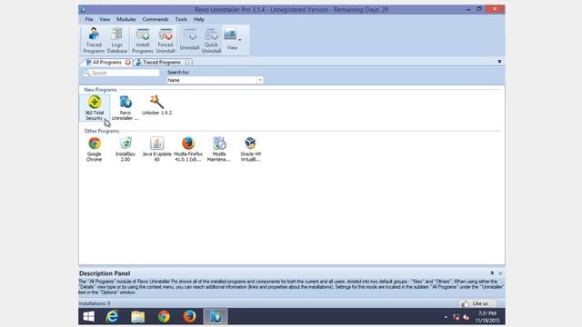Close the Traced Programs tab
This screenshot has width=582, height=327.
point(187,63)
